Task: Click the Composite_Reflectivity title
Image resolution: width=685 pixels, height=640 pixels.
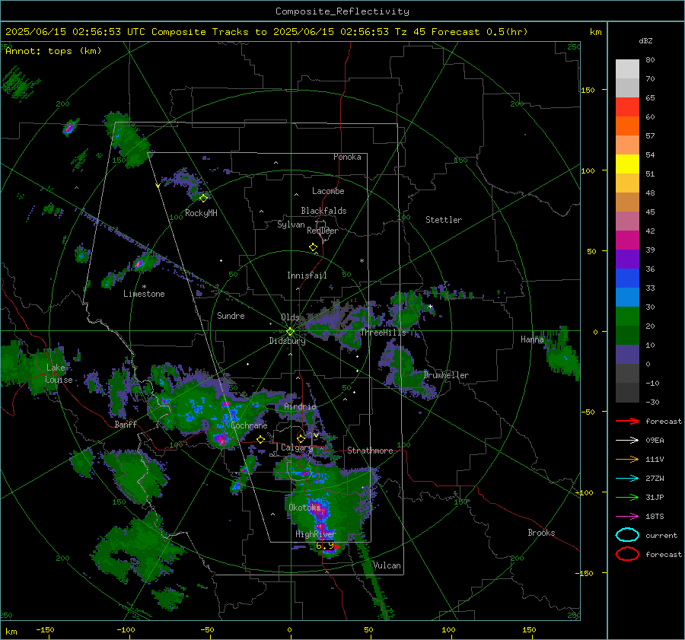Action: click(x=342, y=11)
